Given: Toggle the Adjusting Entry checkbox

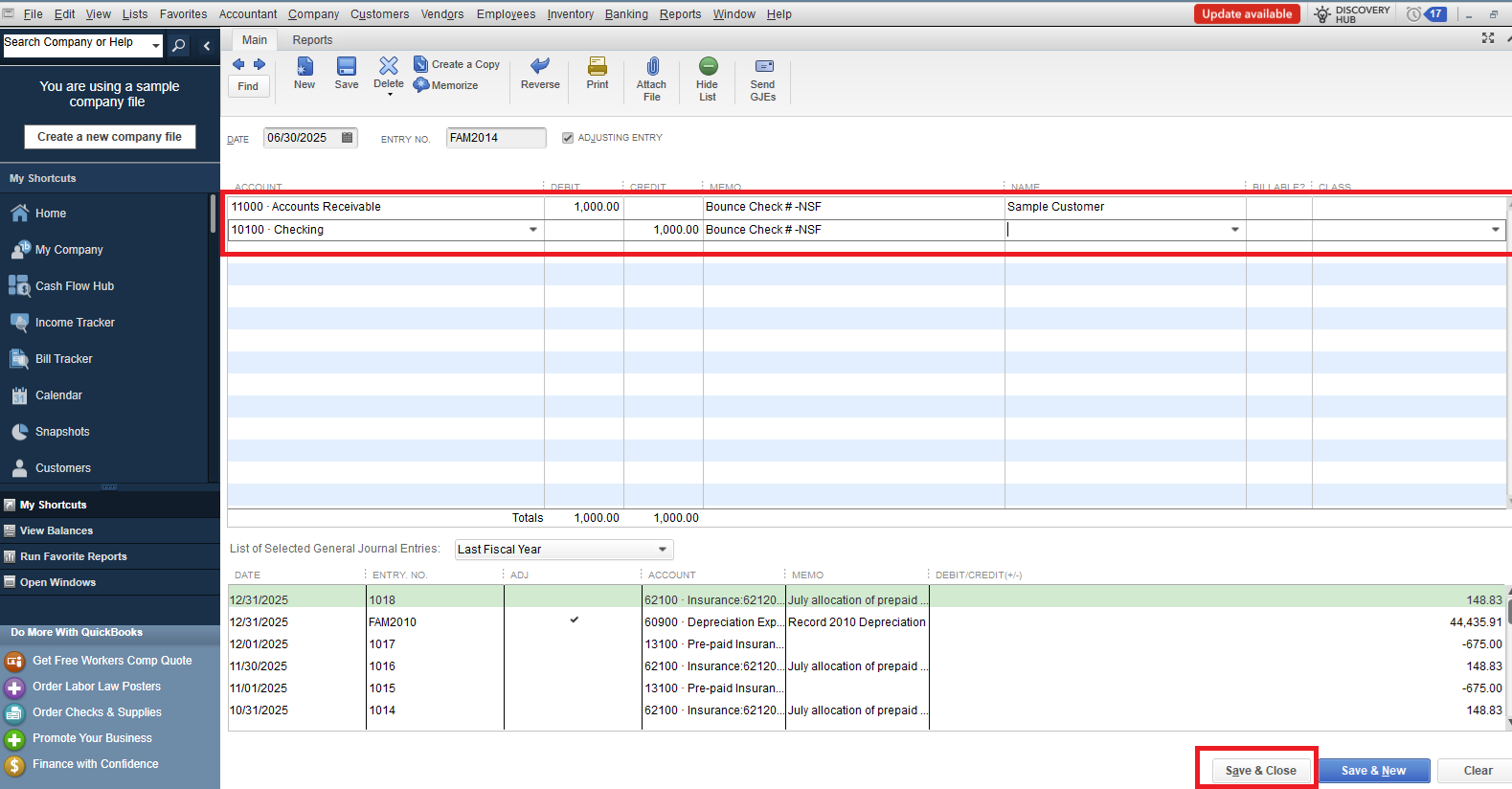Looking at the screenshot, I should 568,138.
